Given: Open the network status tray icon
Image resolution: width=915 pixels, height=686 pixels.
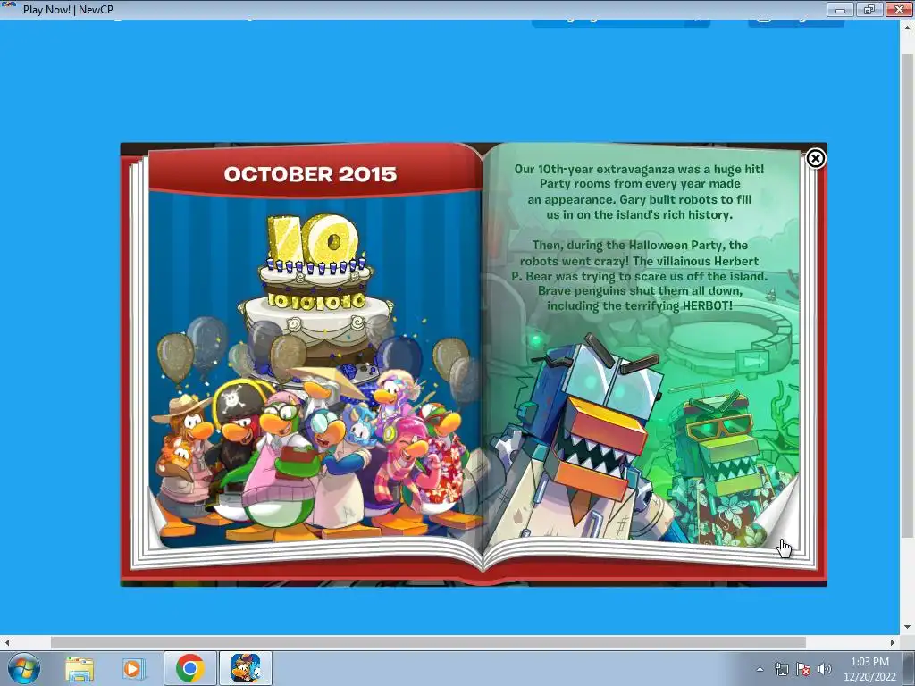Looking at the screenshot, I should [x=781, y=669].
